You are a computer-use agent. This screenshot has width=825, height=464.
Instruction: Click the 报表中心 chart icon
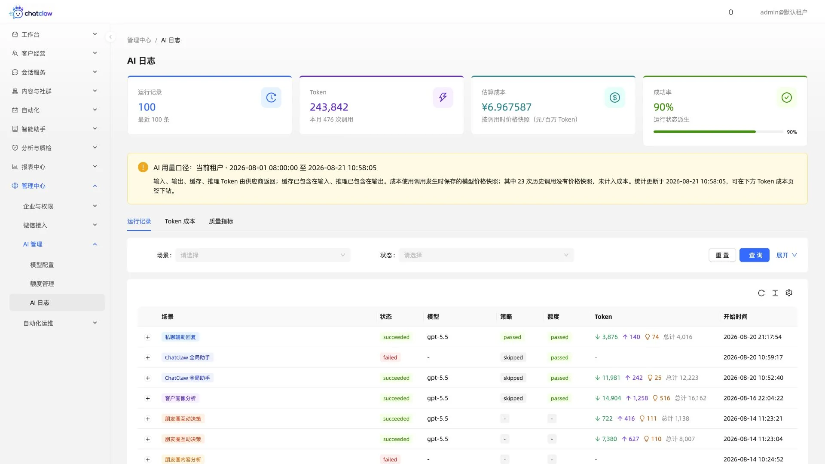pos(15,167)
